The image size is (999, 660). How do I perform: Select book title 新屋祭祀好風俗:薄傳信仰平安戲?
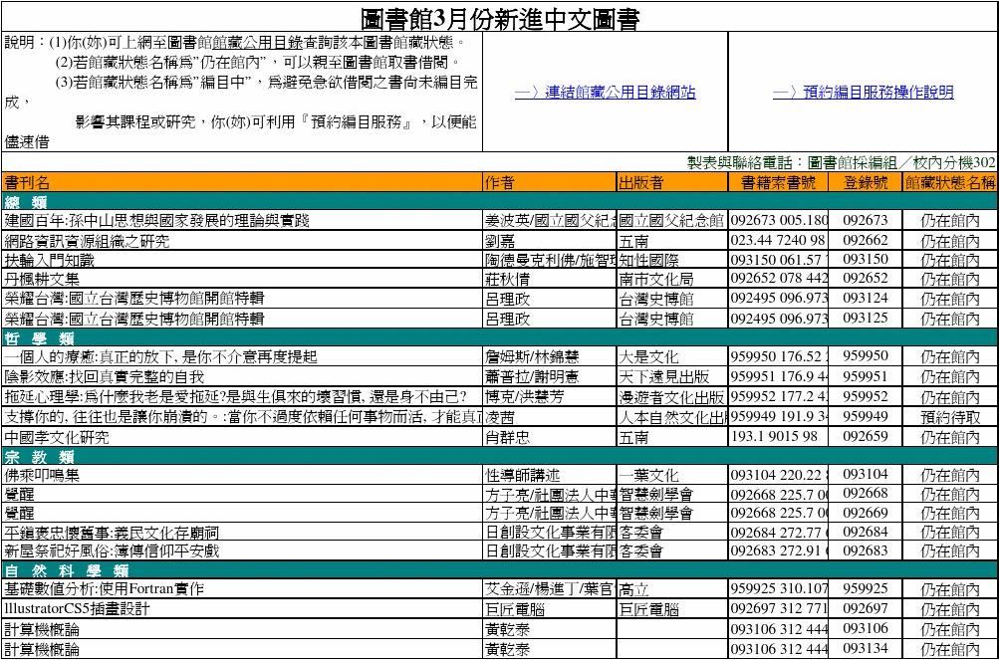[112, 551]
